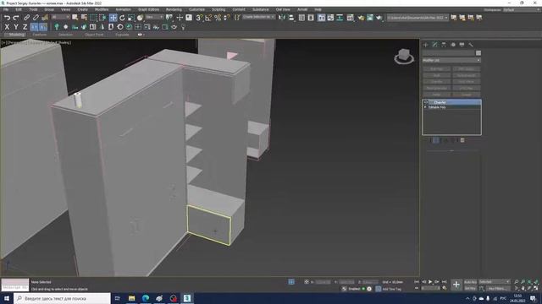Image resolution: width=542 pixels, height=304 pixels.
Task: Restrict transform to Y axis
Action: click(16, 27)
